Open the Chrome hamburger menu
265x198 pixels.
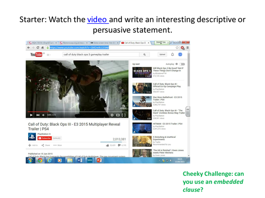pyautogui.click(x=188, y=48)
